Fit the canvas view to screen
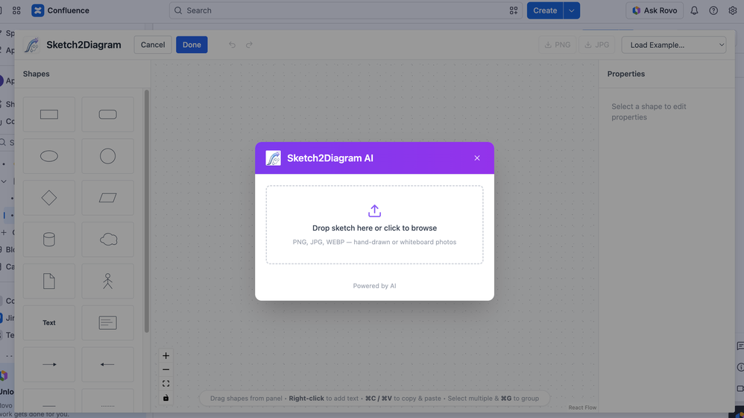Viewport: 744px width, 418px height. click(165, 384)
